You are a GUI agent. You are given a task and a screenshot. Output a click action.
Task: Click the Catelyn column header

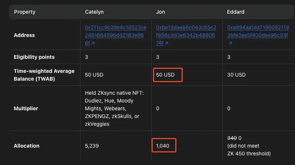pyautogui.click(x=94, y=12)
